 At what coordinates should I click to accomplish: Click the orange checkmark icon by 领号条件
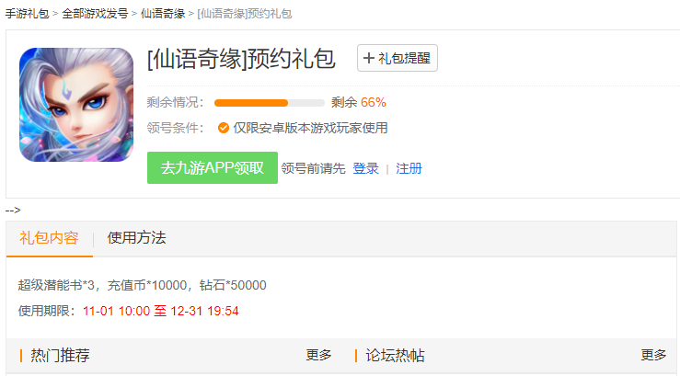point(224,128)
